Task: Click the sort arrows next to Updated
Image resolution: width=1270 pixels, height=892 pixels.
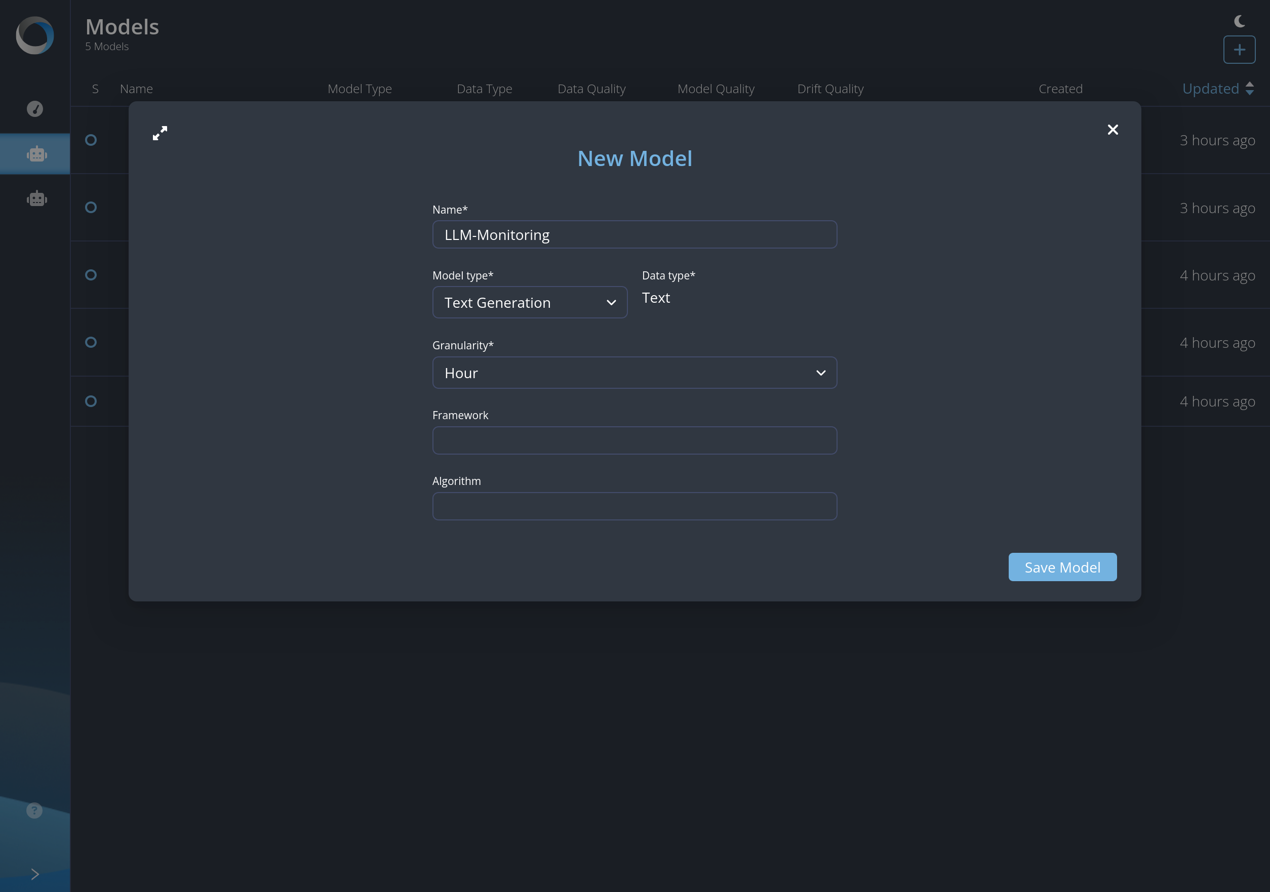Action: [x=1249, y=89]
